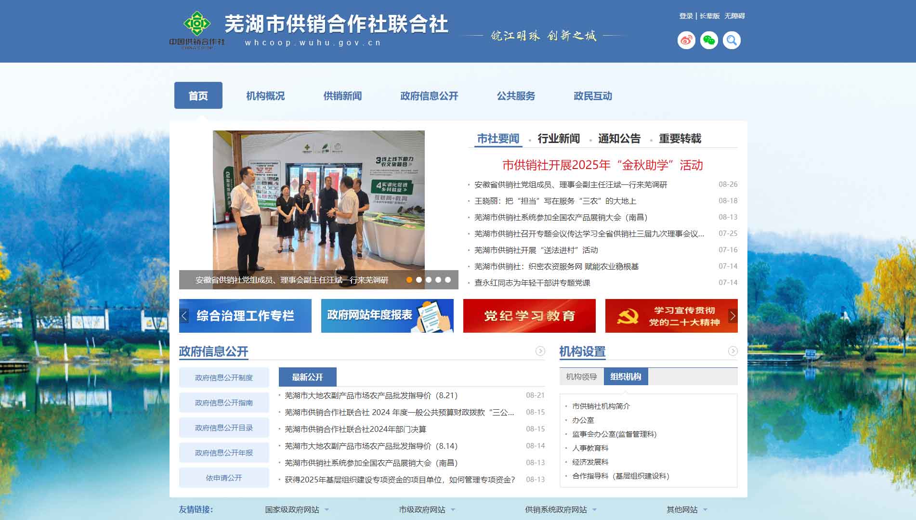Switch to 通知公告 news tab

619,139
